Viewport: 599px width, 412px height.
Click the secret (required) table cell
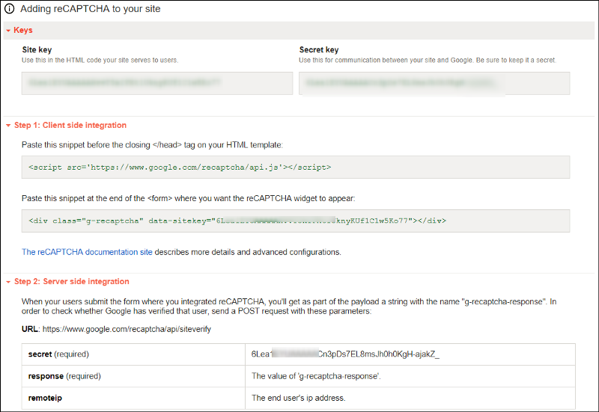click(x=133, y=354)
